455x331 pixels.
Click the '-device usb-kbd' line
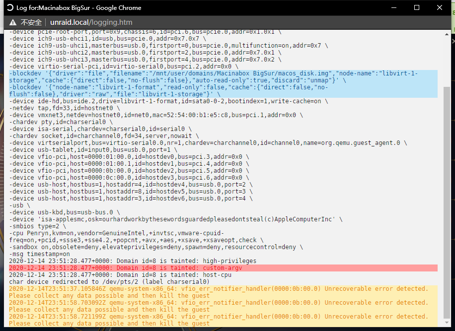coord(65,212)
